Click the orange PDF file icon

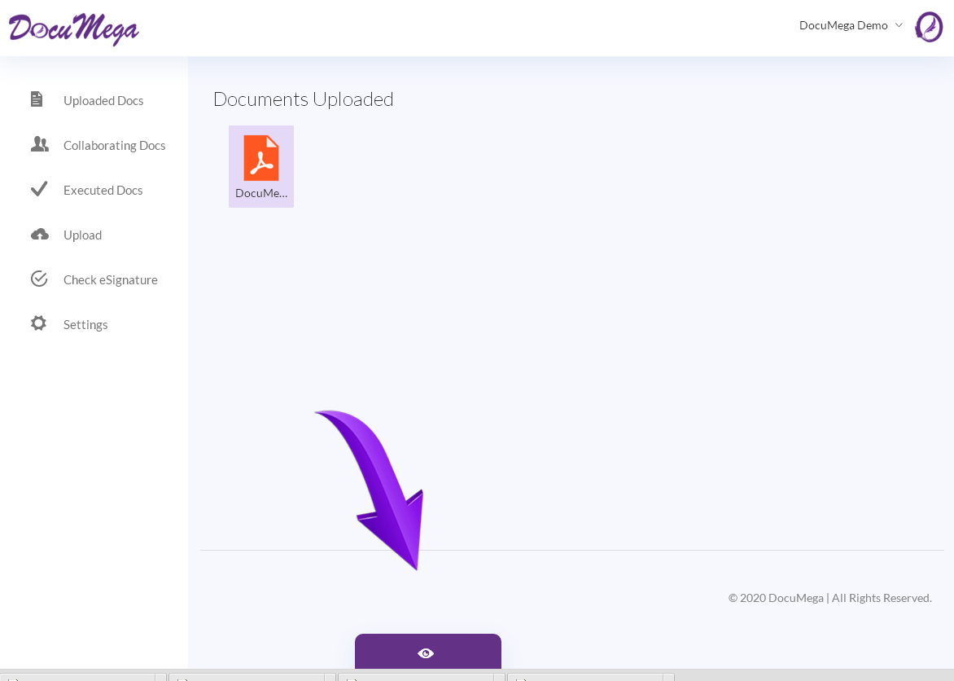tap(261, 158)
